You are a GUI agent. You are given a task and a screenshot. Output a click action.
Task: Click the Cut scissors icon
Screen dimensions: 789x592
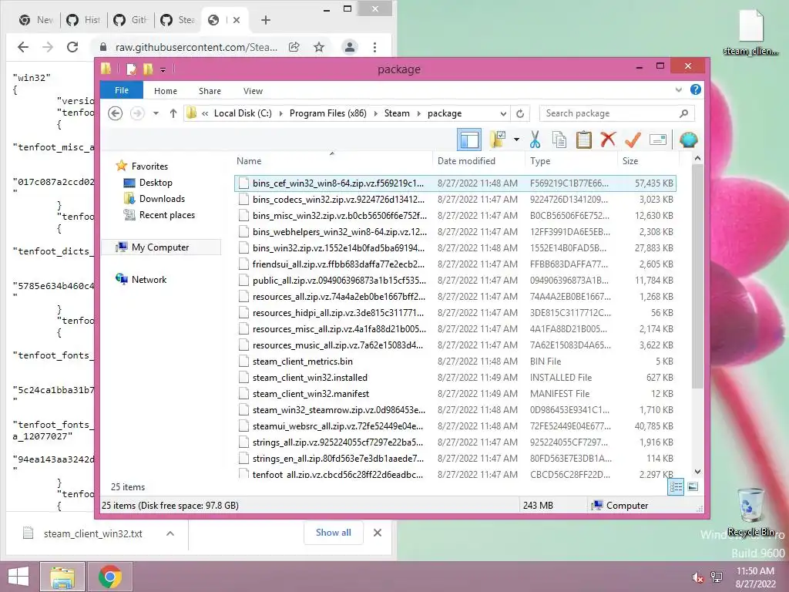535,140
